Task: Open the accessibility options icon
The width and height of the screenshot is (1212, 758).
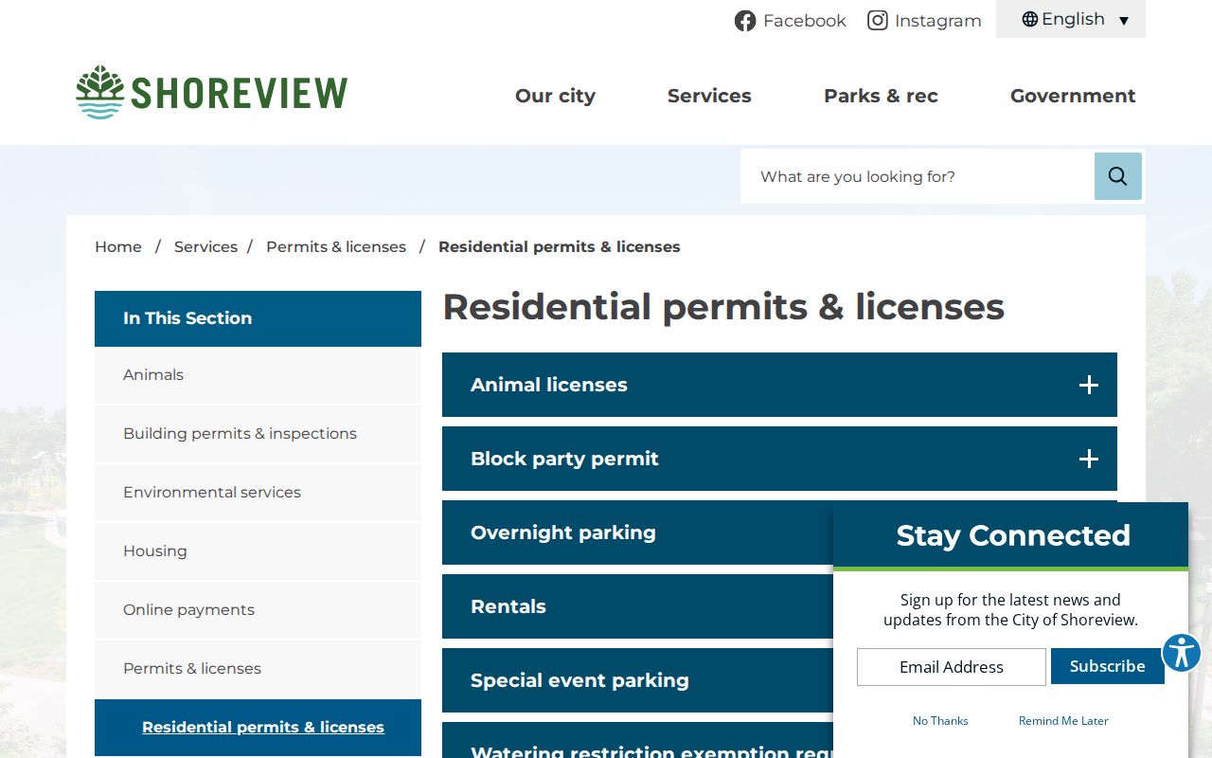Action: pos(1181,653)
